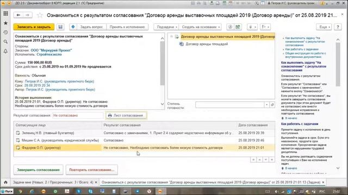Click Завершить согласование button
Viewport: 348px width, 195px height.
pyautogui.click(x=39, y=170)
